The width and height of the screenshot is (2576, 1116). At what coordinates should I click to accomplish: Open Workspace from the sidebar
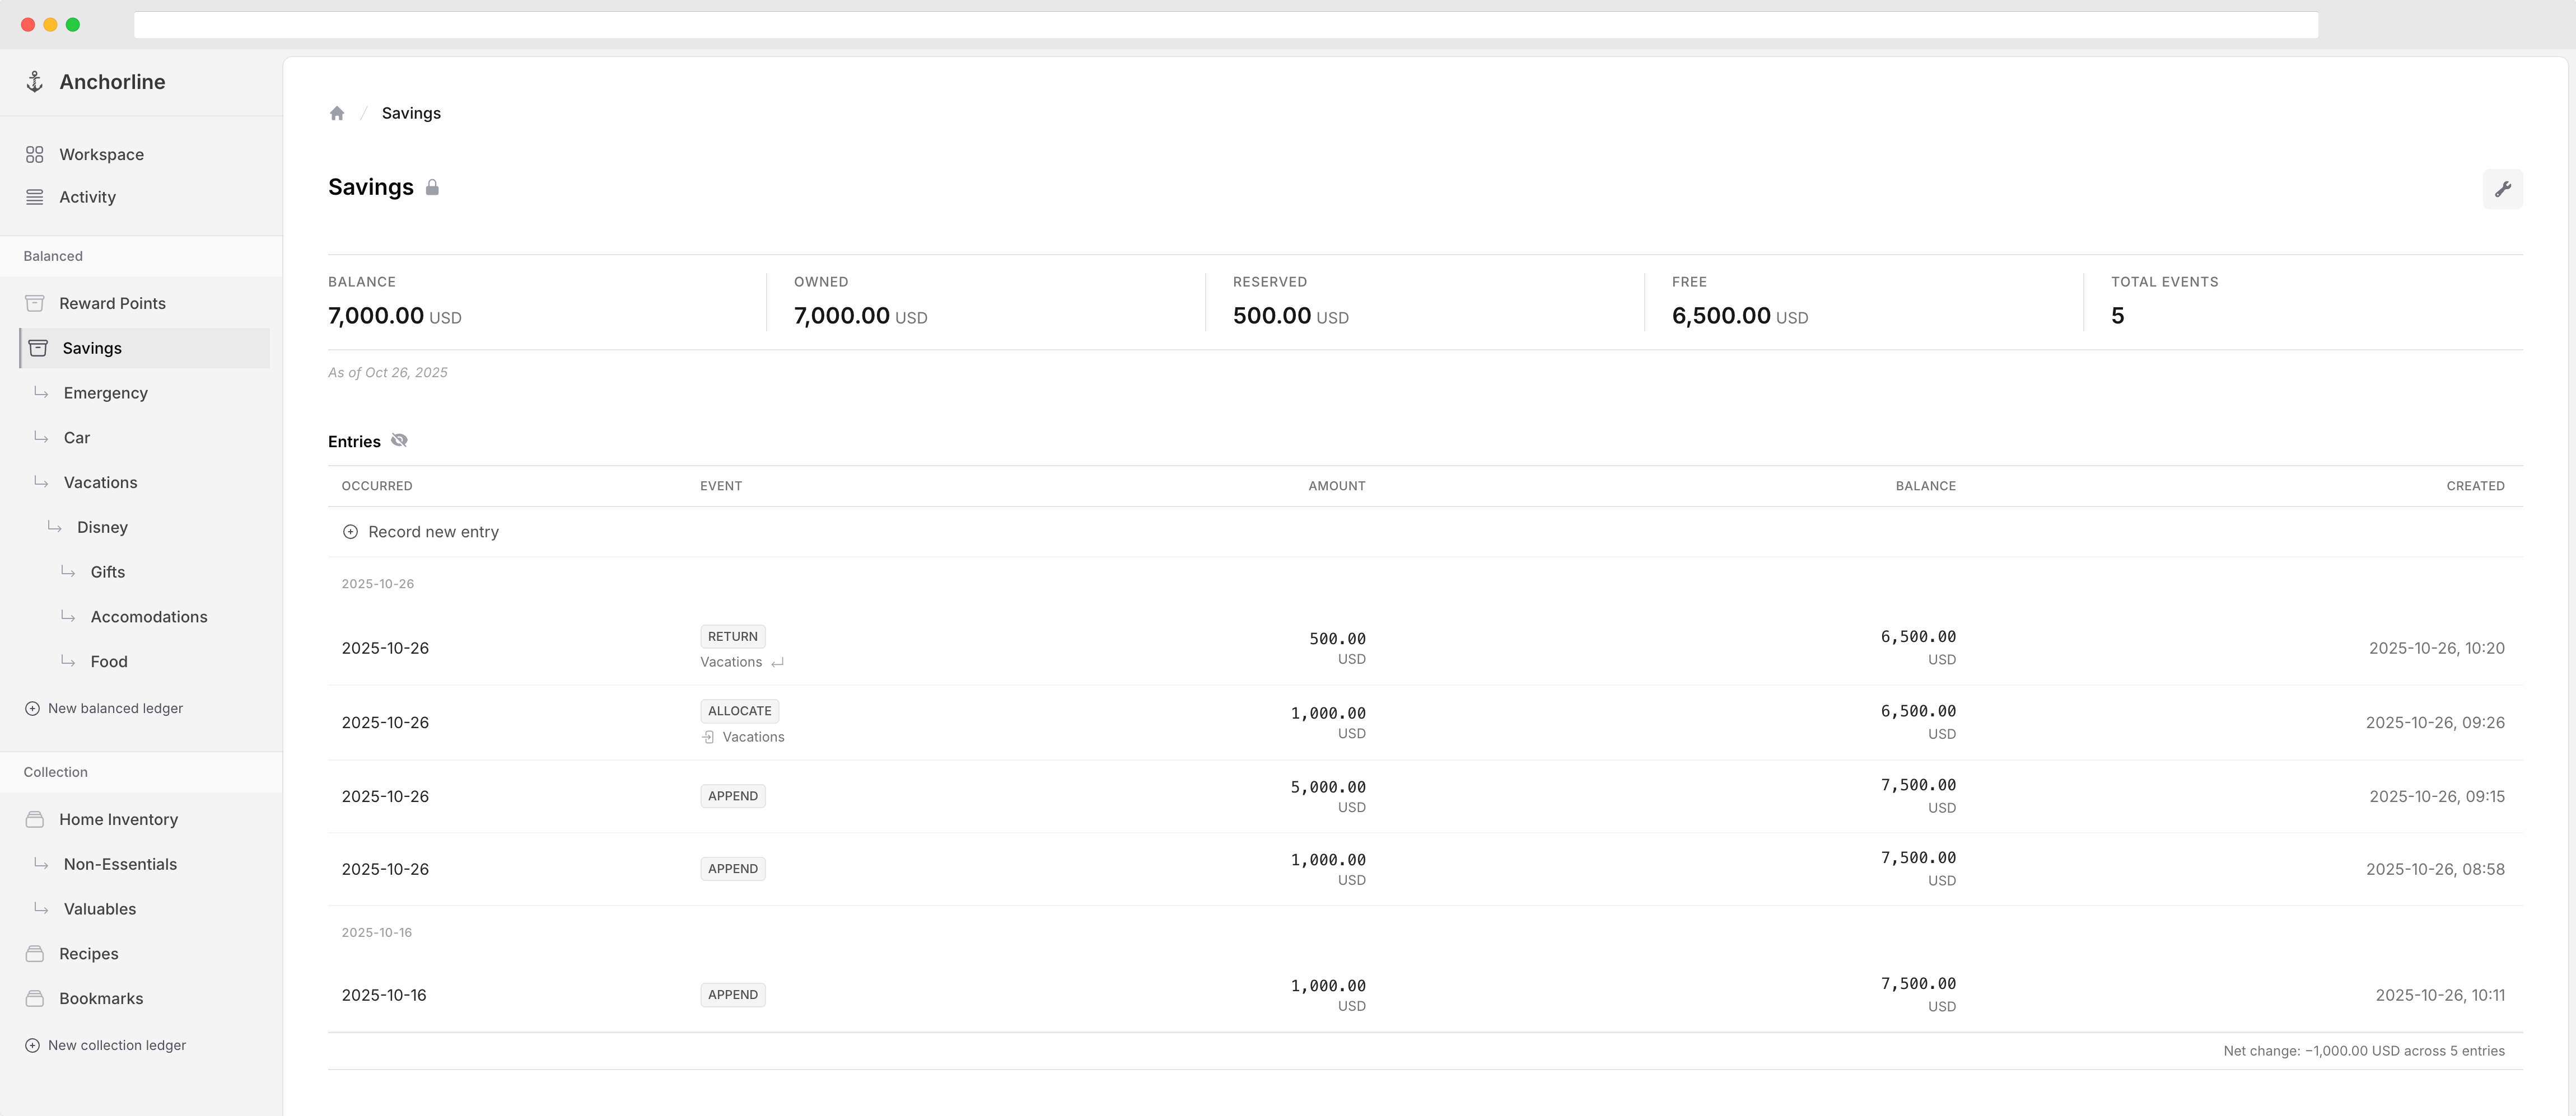101,154
